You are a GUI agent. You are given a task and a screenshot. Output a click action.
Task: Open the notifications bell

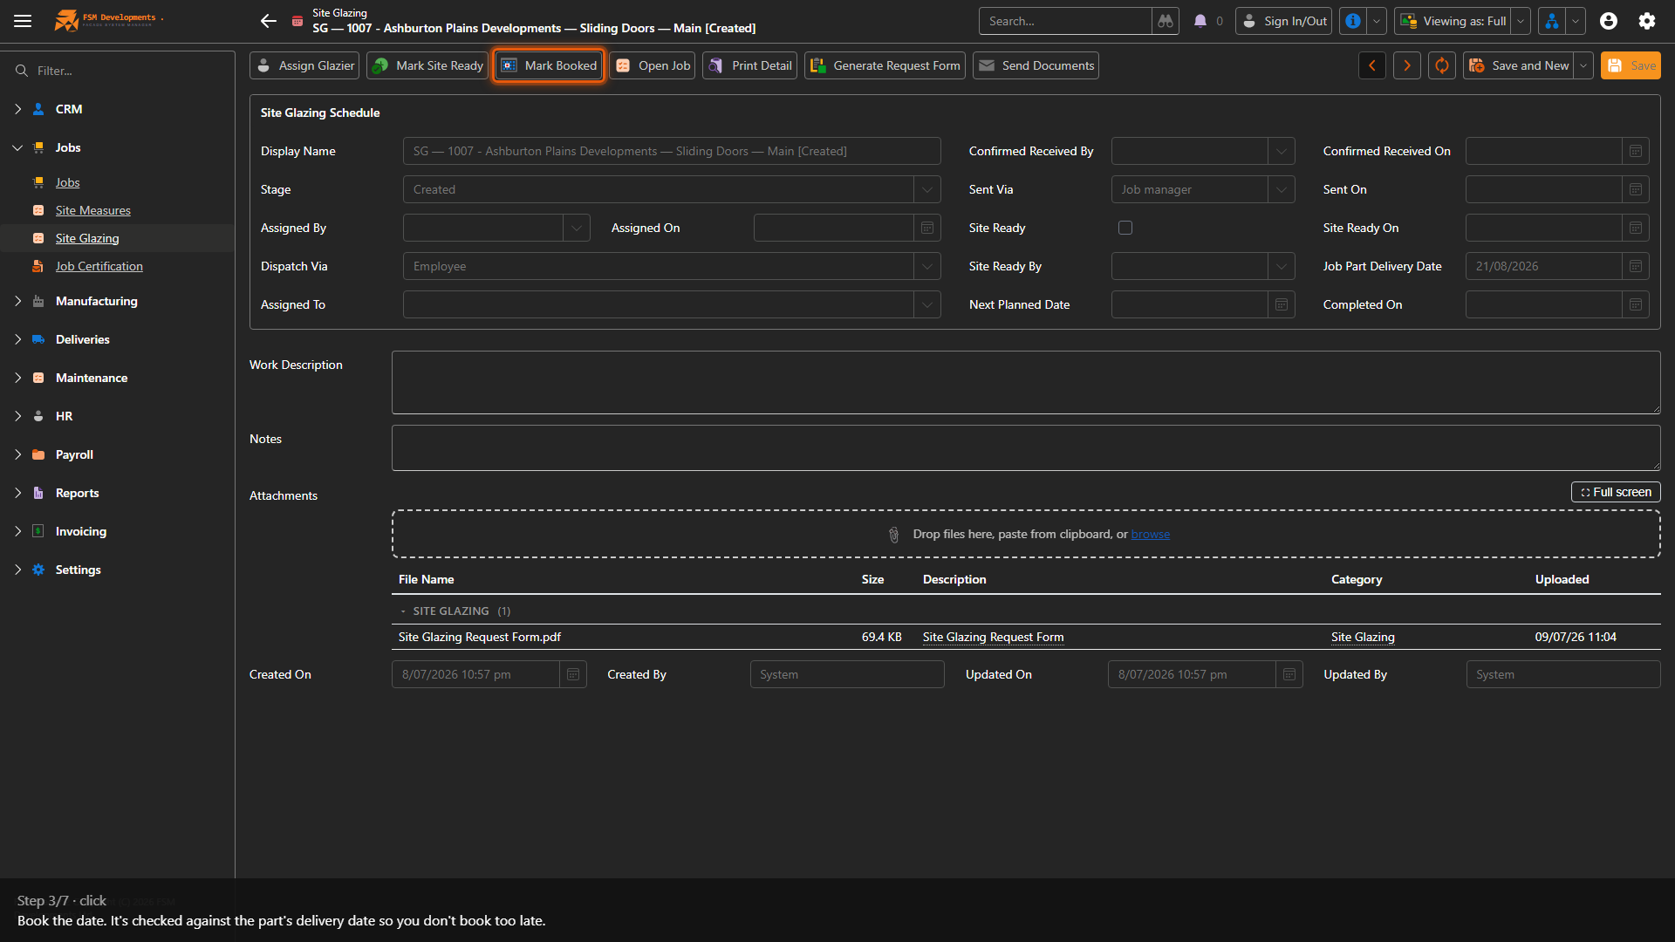[1200, 21]
